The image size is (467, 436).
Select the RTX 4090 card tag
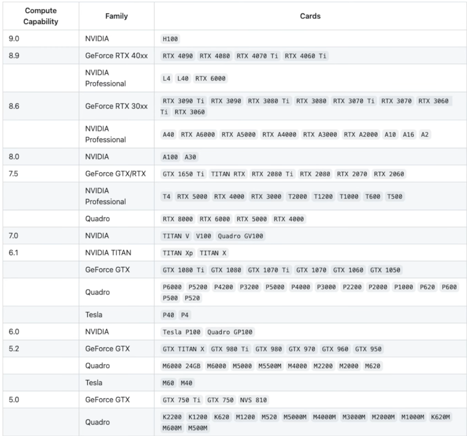point(177,56)
